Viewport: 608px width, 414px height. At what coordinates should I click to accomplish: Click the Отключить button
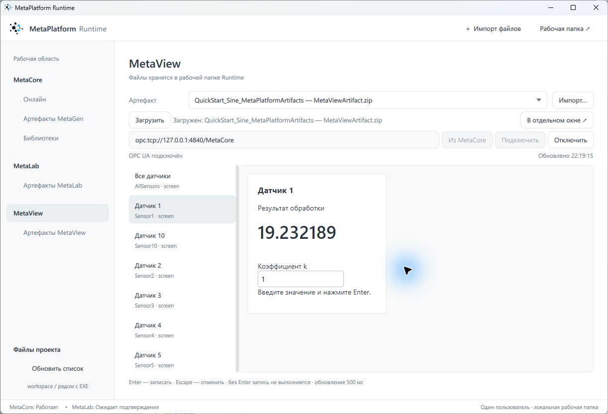[x=571, y=140]
